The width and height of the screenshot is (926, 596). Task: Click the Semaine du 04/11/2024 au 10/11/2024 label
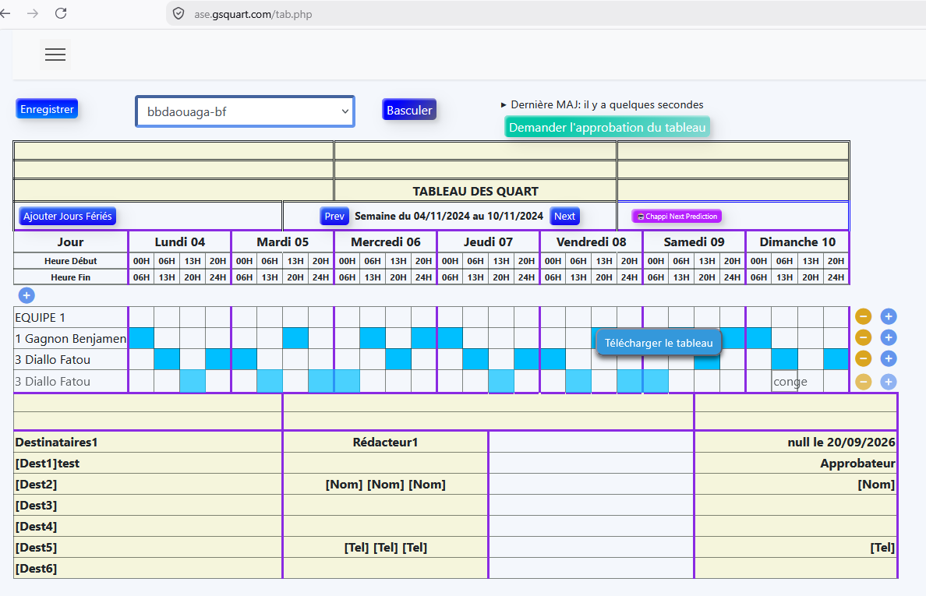click(x=449, y=216)
